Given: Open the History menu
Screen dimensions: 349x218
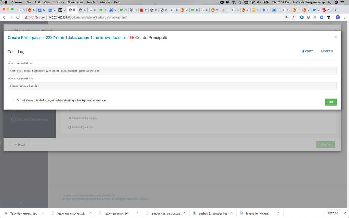Looking at the screenshot, I should coord(59,2).
